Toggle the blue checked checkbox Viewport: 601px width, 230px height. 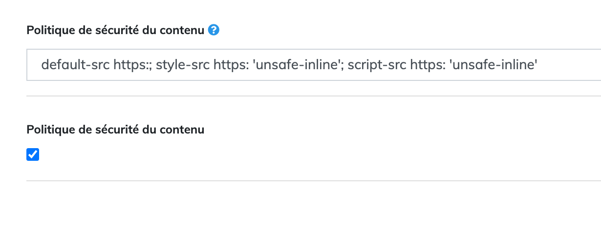[x=33, y=154]
